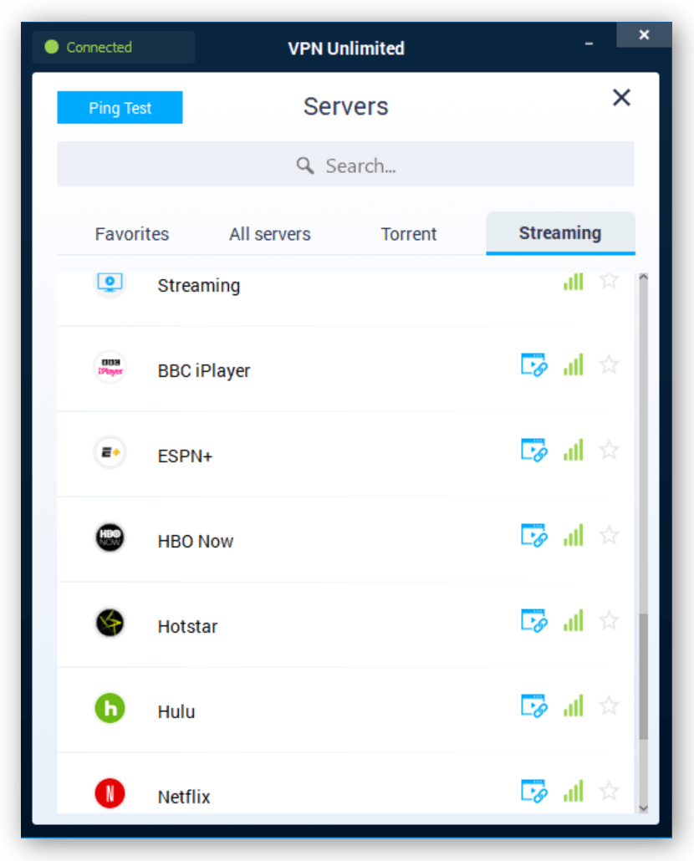This screenshot has width=694, height=861.
Task: Click the HBO Now logo icon
Action: (x=110, y=537)
